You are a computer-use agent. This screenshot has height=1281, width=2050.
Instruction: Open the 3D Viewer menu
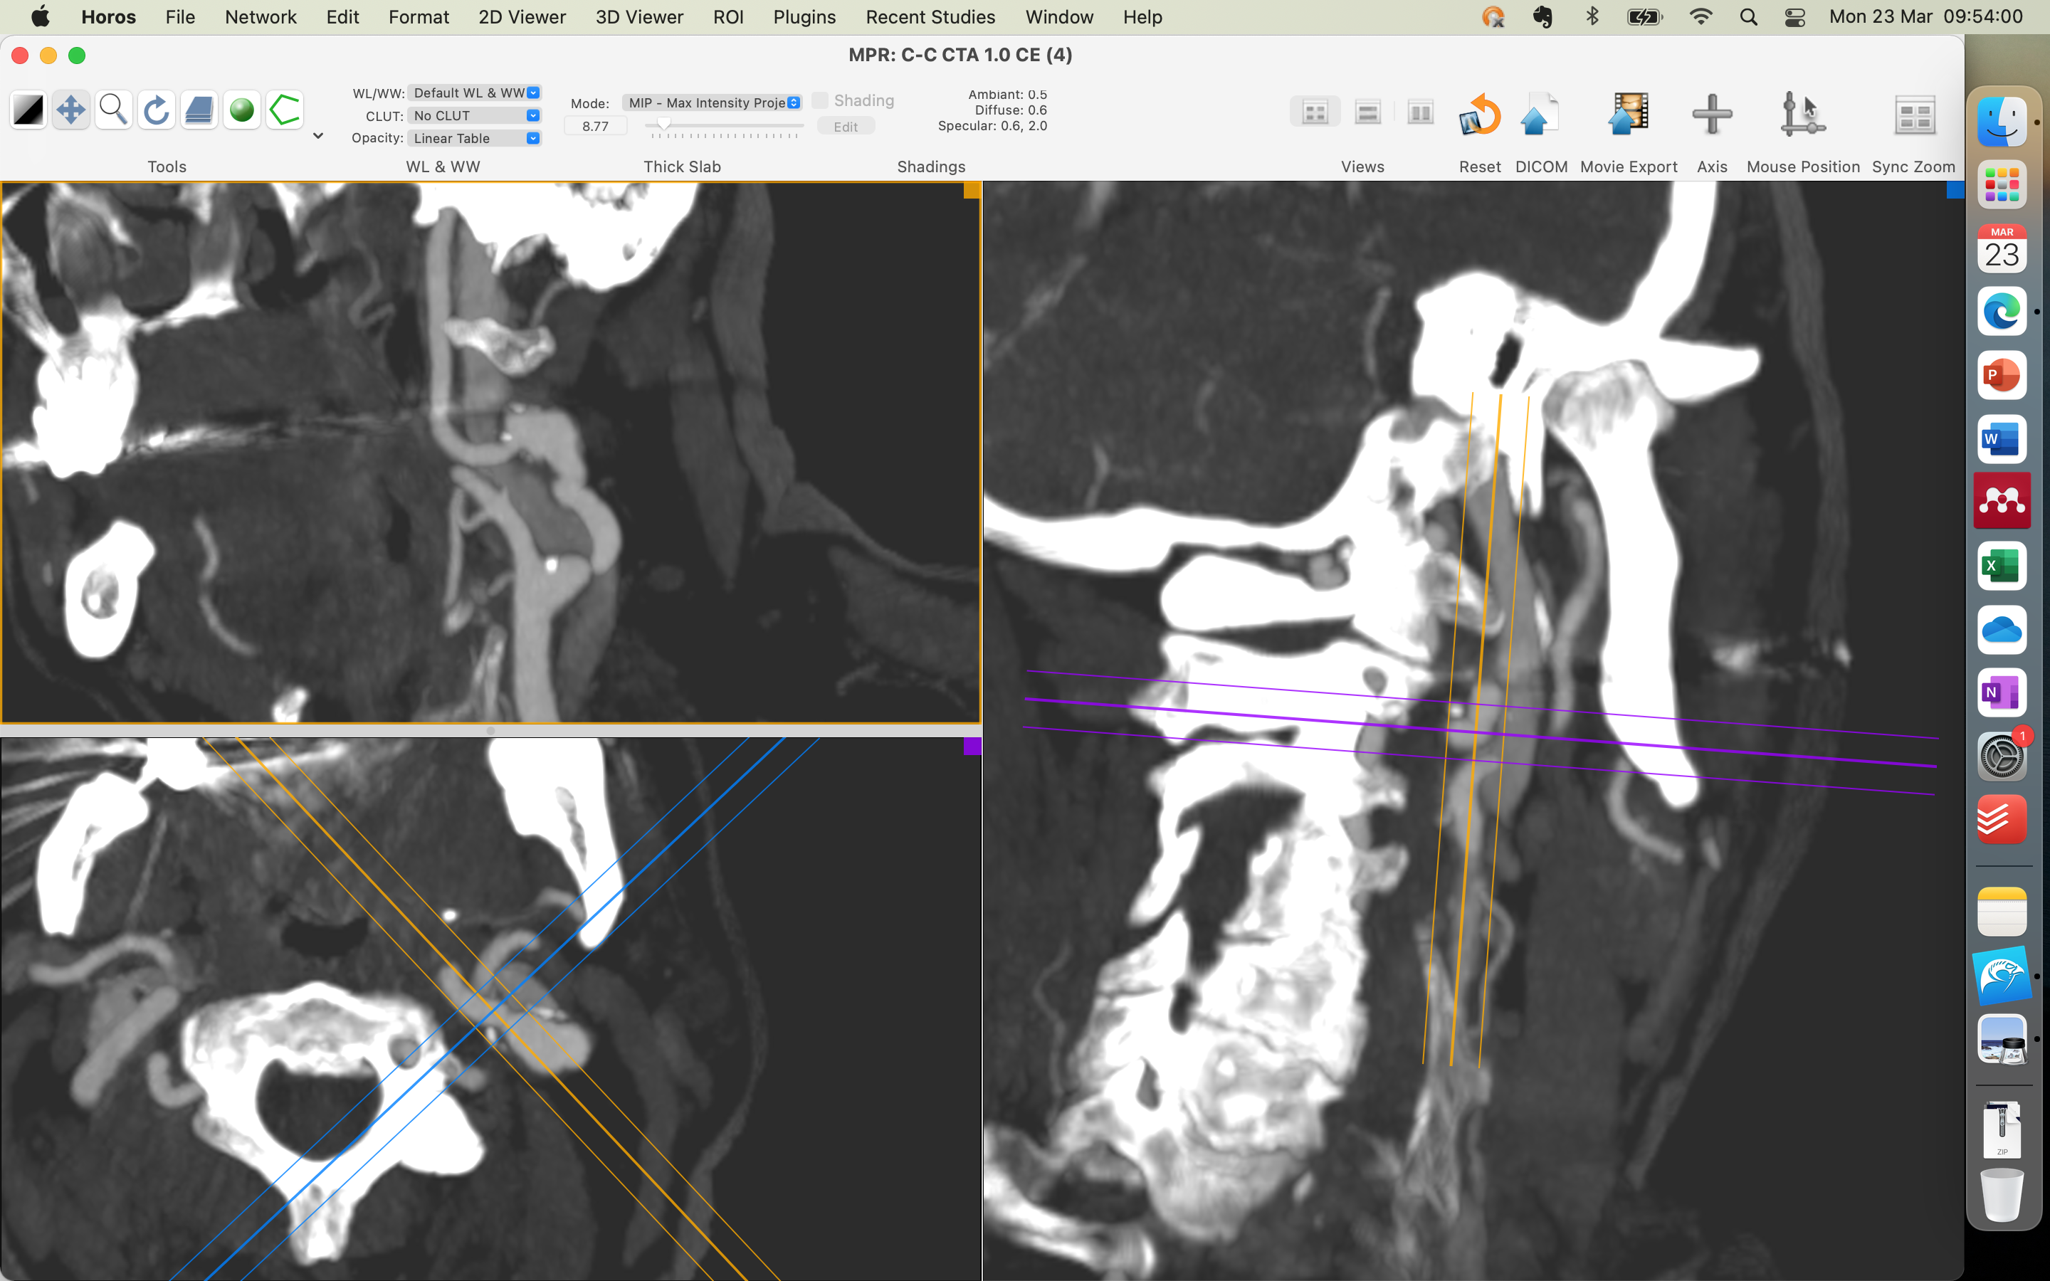coord(638,17)
